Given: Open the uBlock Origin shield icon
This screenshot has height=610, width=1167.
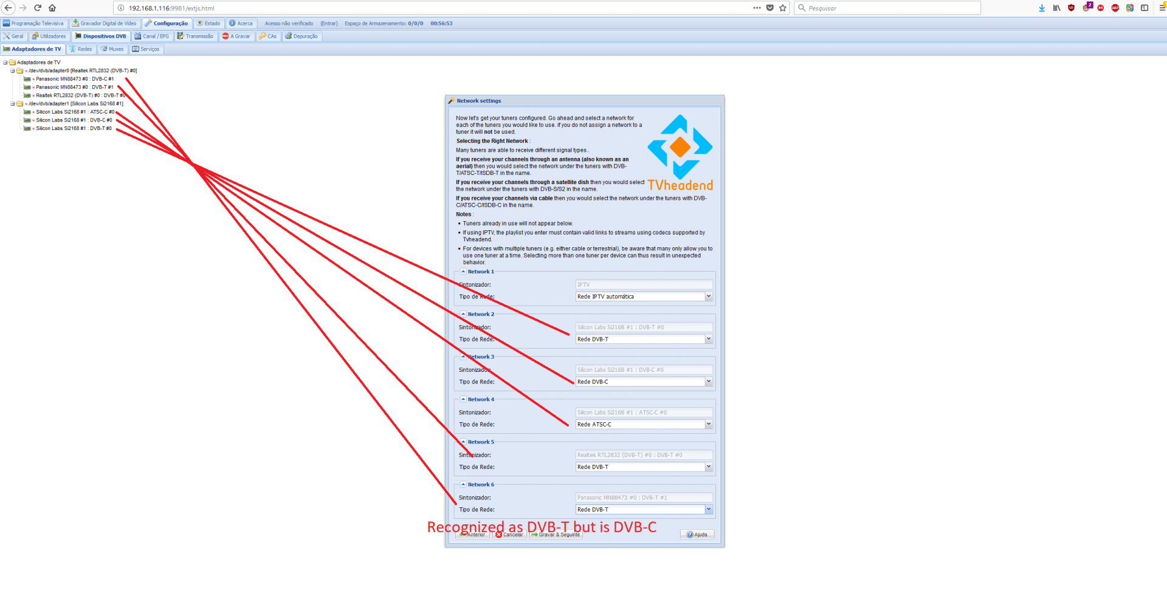Looking at the screenshot, I should point(1071,8).
